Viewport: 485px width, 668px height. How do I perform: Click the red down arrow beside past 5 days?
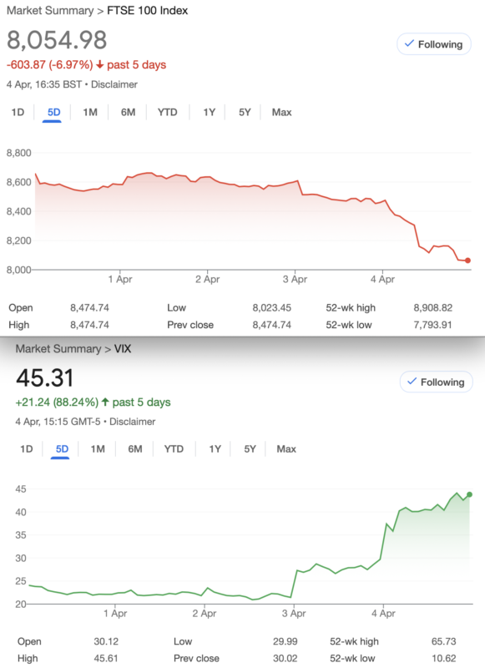click(x=99, y=65)
